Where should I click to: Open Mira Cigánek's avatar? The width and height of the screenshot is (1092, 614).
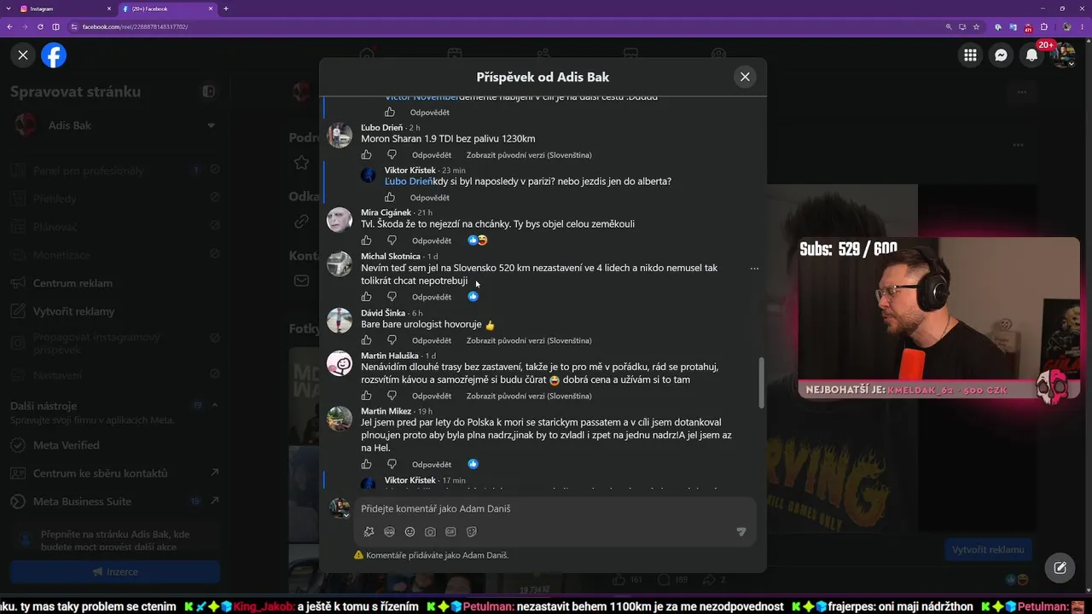(x=340, y=220)
